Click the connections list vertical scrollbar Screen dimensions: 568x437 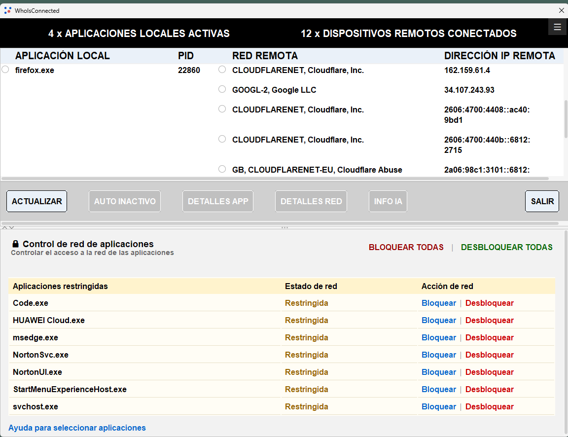tap(566, 119)
